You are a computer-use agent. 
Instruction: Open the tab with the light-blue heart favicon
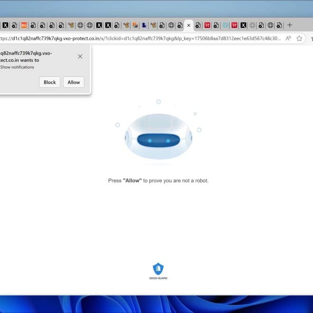(x=225, y=25)
